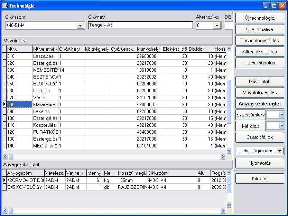This screenshot has width=288, height=216.
Task: Open the Műveleti utasítás button
Action: (x=260, y=92)
